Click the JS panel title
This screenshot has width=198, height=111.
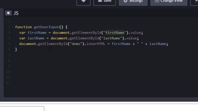(16, 13)
